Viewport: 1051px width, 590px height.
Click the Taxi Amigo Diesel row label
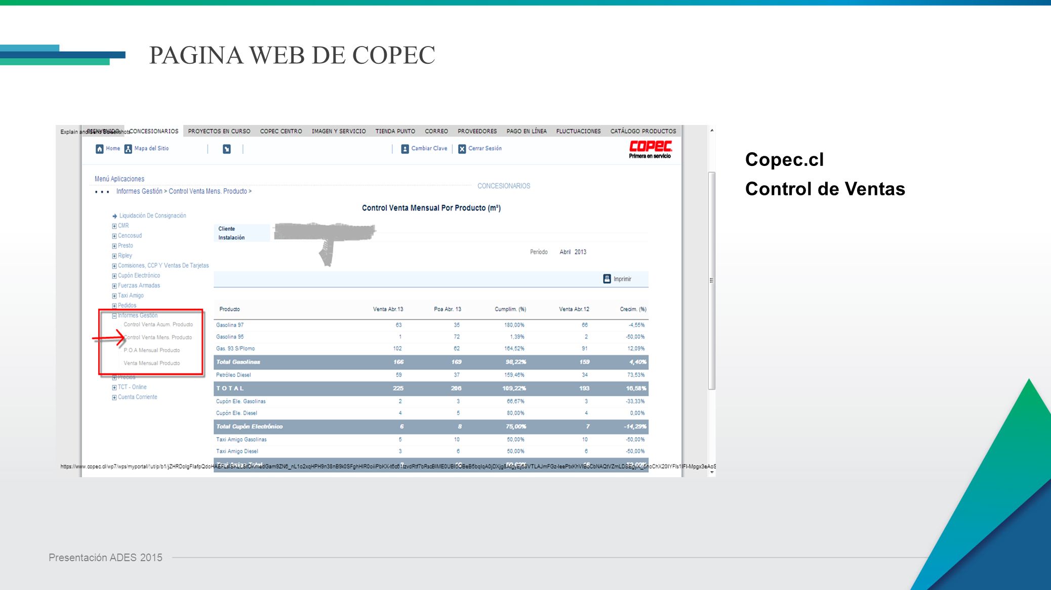tap(237, 451)
